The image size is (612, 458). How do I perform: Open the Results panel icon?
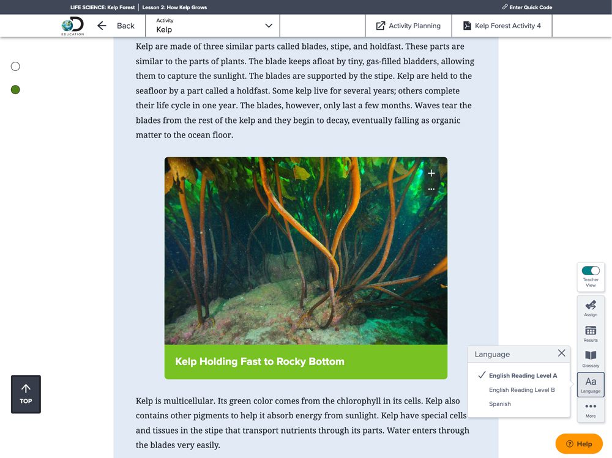[x=591, y=333]
